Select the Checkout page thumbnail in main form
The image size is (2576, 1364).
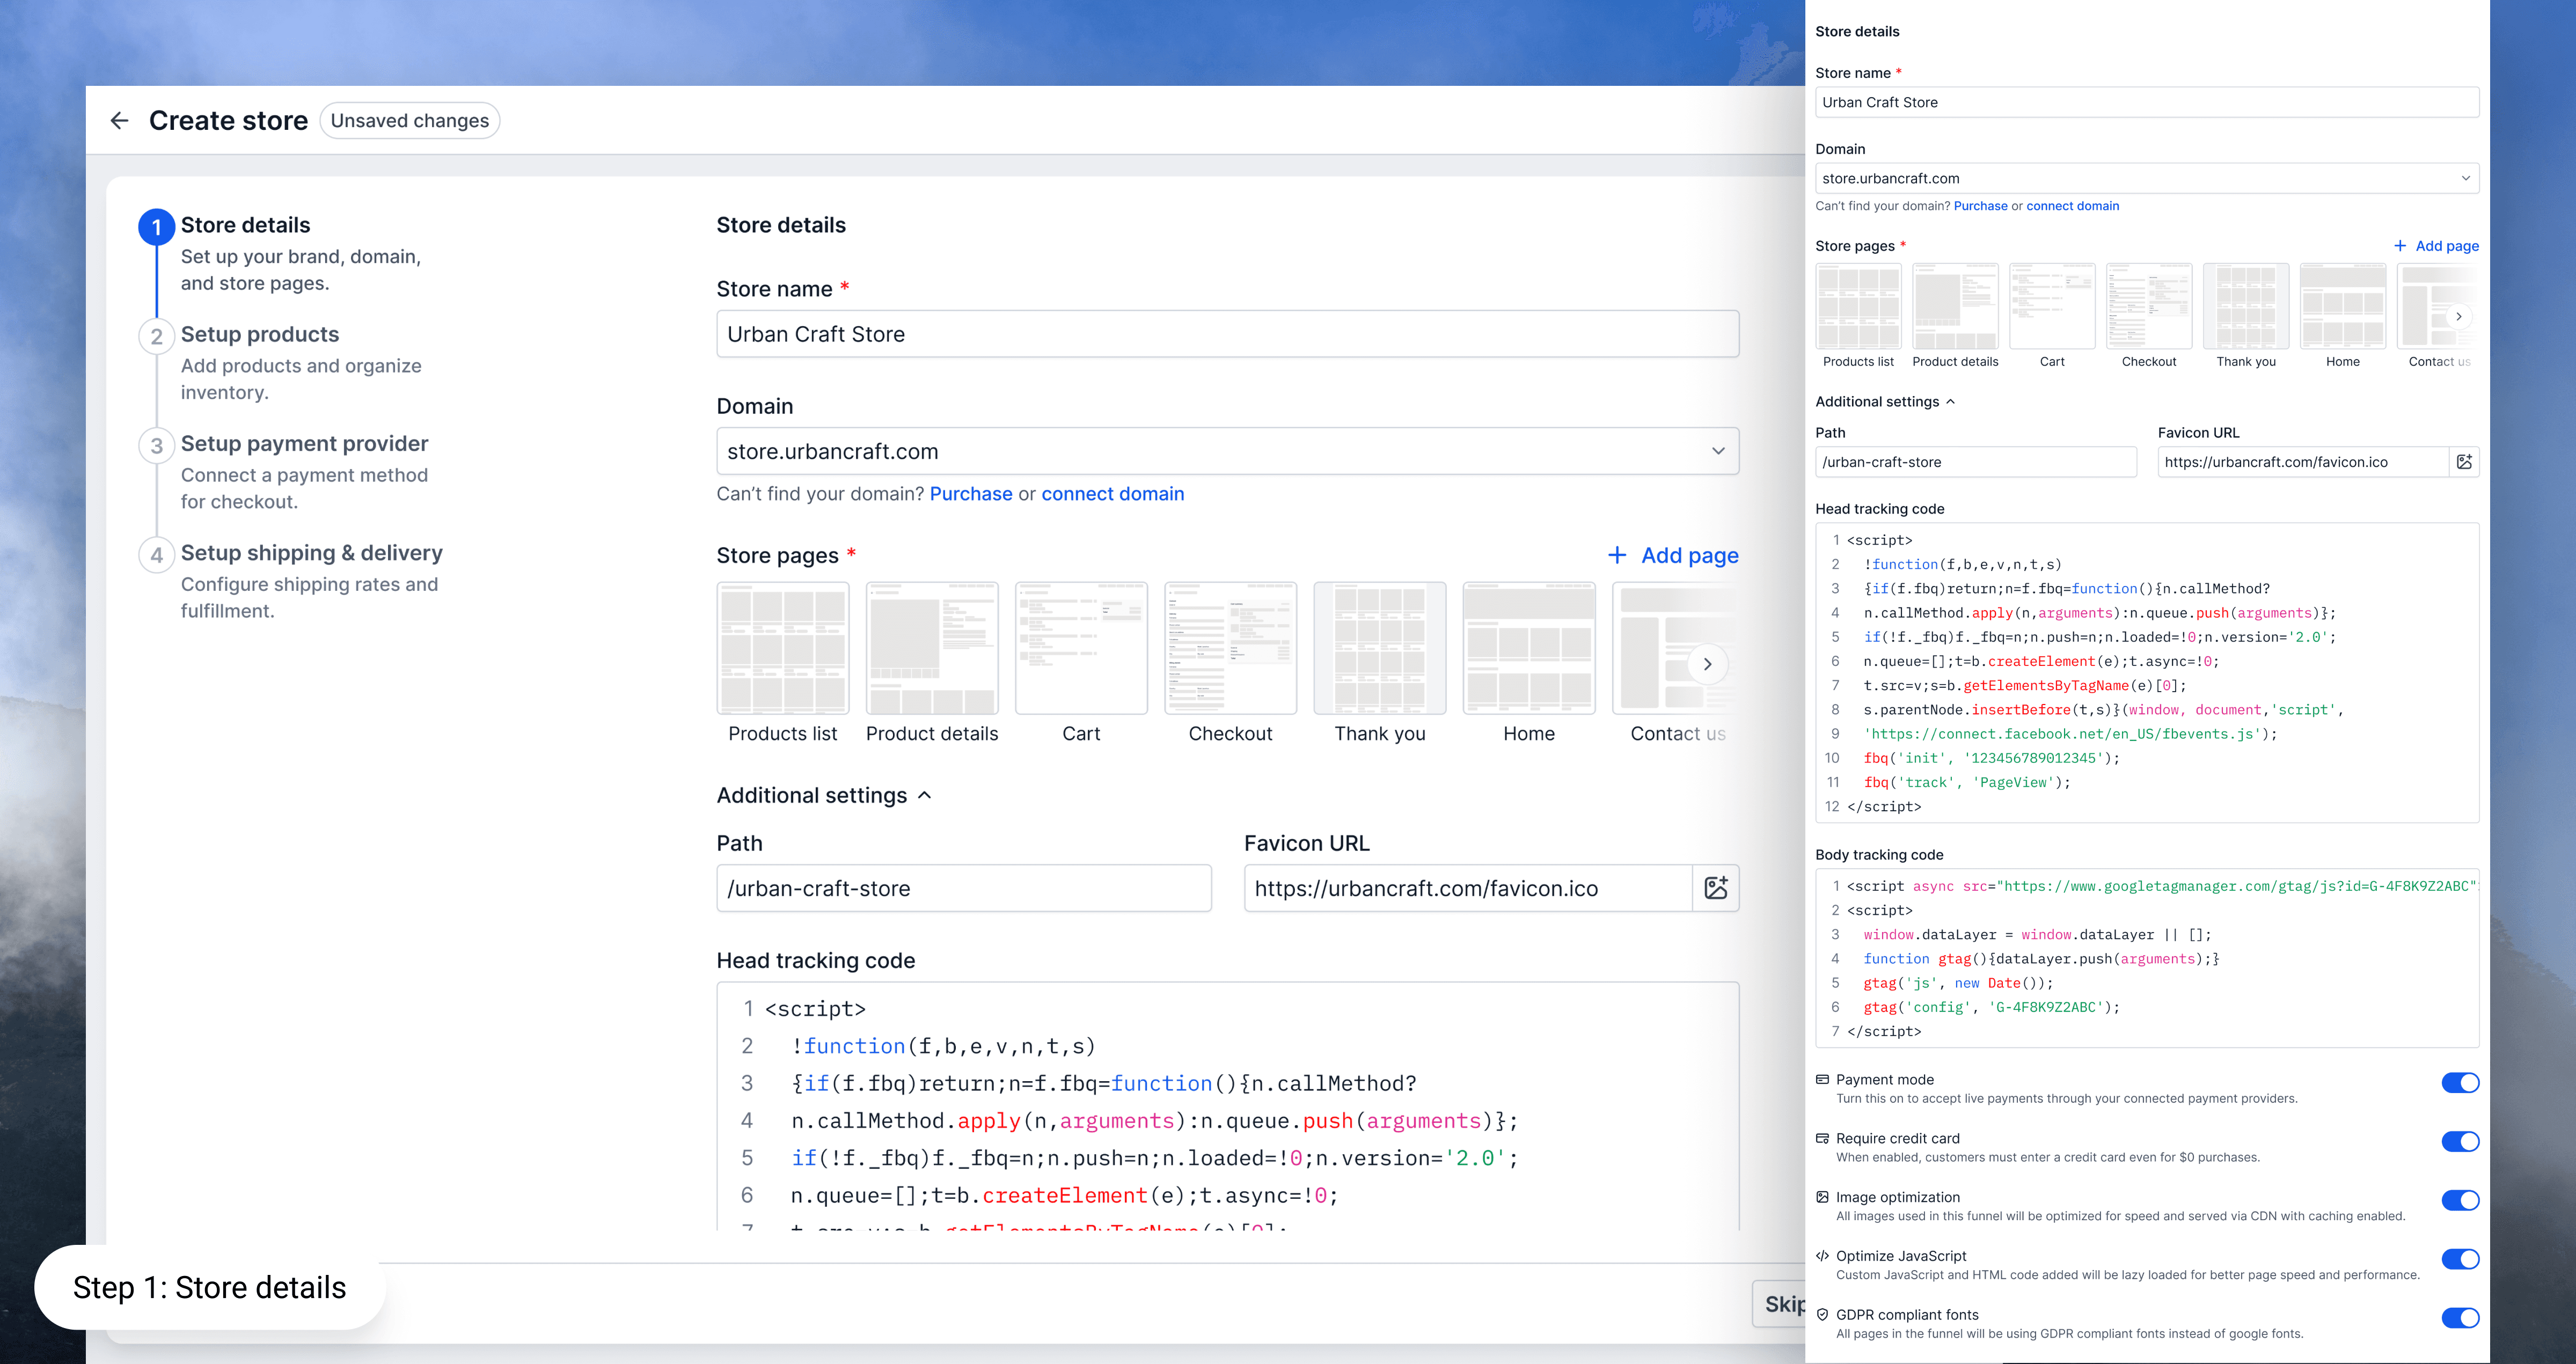[1230, 649]
